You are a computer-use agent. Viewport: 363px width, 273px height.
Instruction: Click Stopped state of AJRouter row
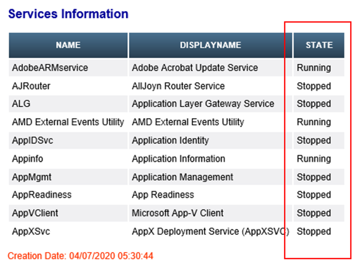319,86
